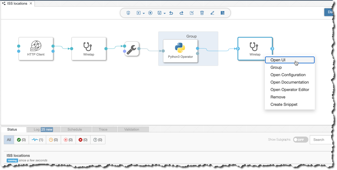Turn on Show Subgraphs
Screen dimensions: 337x170
coord(300,139)
